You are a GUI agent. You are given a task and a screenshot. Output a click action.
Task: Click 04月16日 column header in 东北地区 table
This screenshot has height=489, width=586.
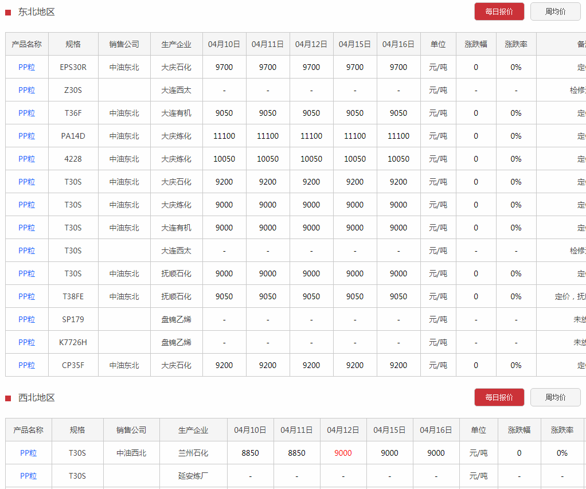coord(399,44)
